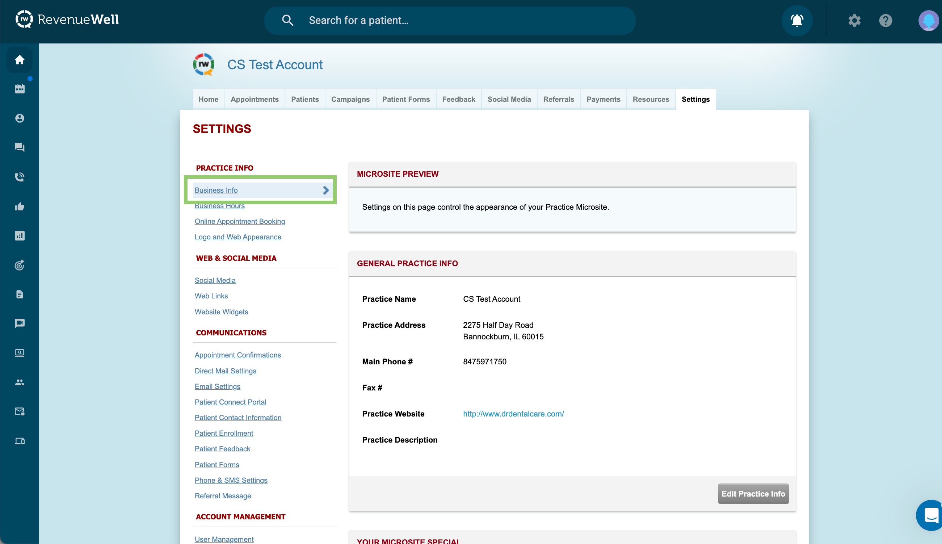Open Patient Feedback settings link

coord(222,449)
